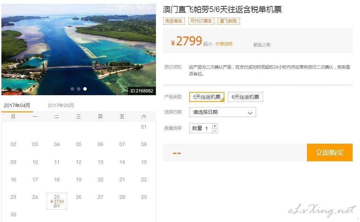The width and height of the screenshot is (360, 222).
Task: Click the quantity input field showing 1
Action: click(201, 128)
